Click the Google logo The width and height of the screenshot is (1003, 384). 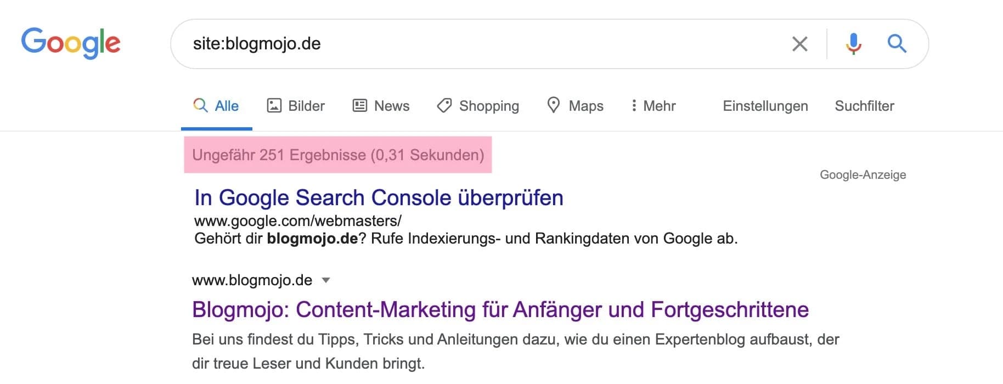[x=71, y=43]
